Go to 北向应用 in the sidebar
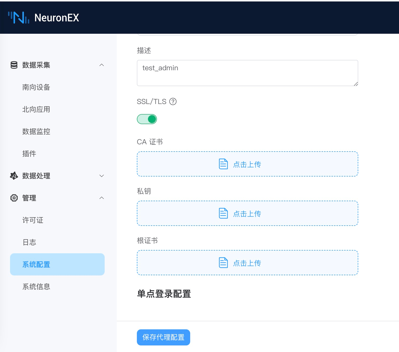 click(36, 109)
